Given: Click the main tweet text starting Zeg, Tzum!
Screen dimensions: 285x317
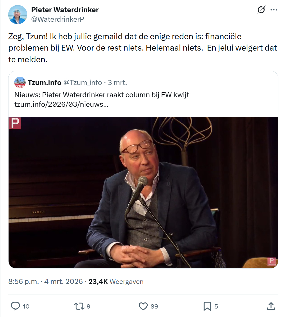Looking at the screenshot, I should pyautogui.click(x=143, y=48).
